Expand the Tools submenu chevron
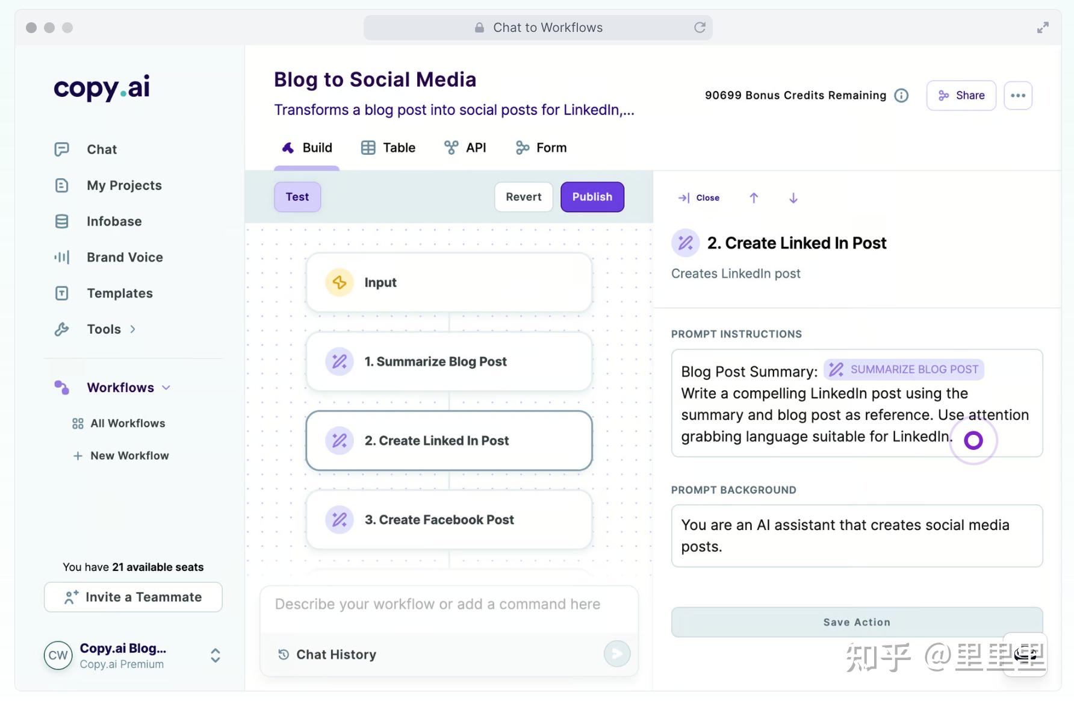1074x701 pixels. [133, 329]
